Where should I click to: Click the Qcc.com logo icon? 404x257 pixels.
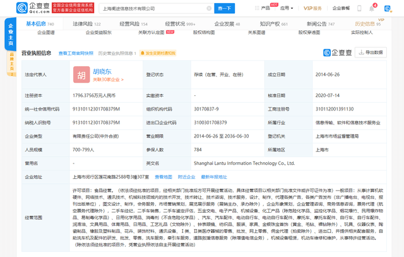(21, 8)
